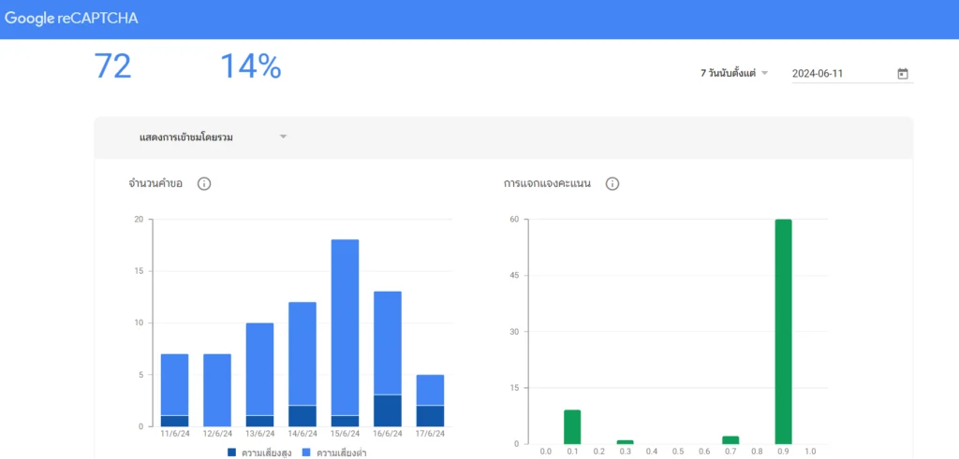The height and width of the screenshot is (459, 959).
Task: Click the 17/6/24 axis label
Action: [x=430, y=434]
